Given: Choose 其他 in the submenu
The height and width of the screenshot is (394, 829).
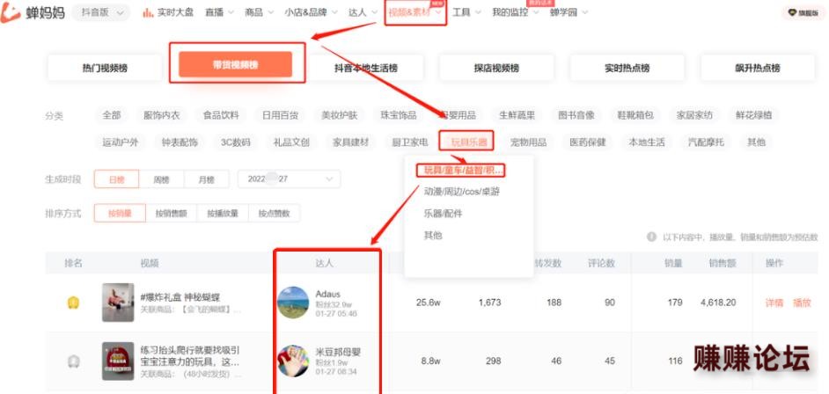Looking at the screenshot, I should (x=432, y=236).
